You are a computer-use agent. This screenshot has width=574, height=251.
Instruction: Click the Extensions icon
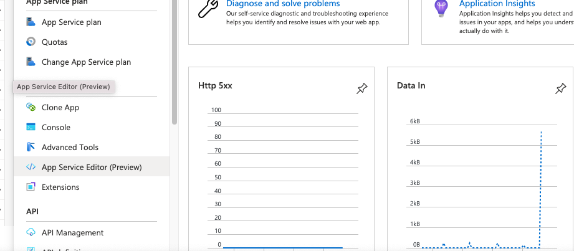click(x=31, y=187)
